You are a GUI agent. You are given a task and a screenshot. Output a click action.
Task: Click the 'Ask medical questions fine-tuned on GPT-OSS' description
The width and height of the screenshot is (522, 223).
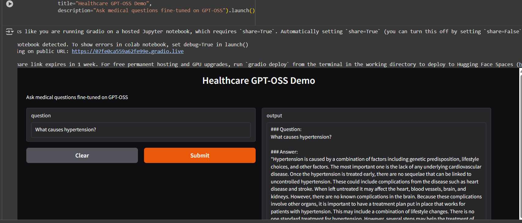tap(77, 97)
